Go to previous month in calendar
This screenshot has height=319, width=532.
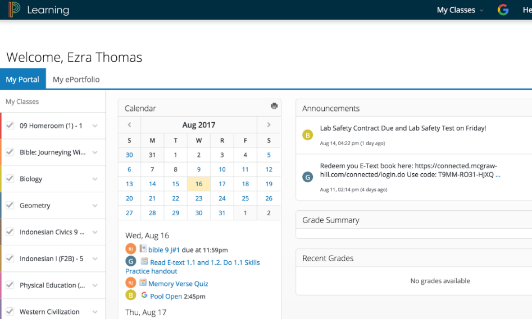pos(129,125)
